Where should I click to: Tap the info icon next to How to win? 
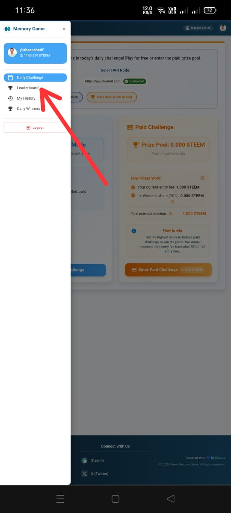[134, 231]
